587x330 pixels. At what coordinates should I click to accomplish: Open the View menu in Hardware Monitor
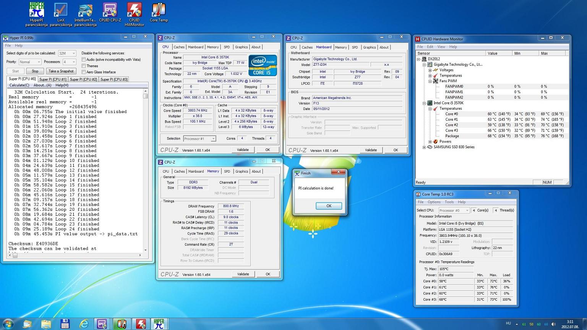click(441, 47)
